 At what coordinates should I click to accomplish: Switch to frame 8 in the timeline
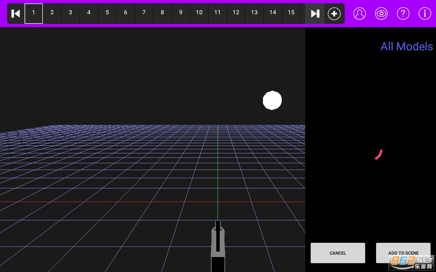[162, 13]
